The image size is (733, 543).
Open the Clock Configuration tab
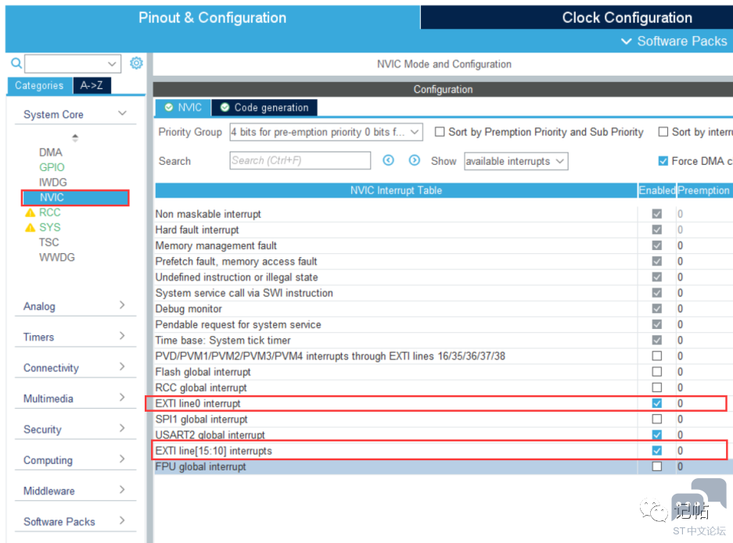[627, 18]
